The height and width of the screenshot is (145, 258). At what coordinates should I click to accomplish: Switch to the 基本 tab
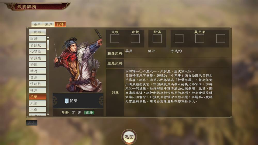click(37, 24)
